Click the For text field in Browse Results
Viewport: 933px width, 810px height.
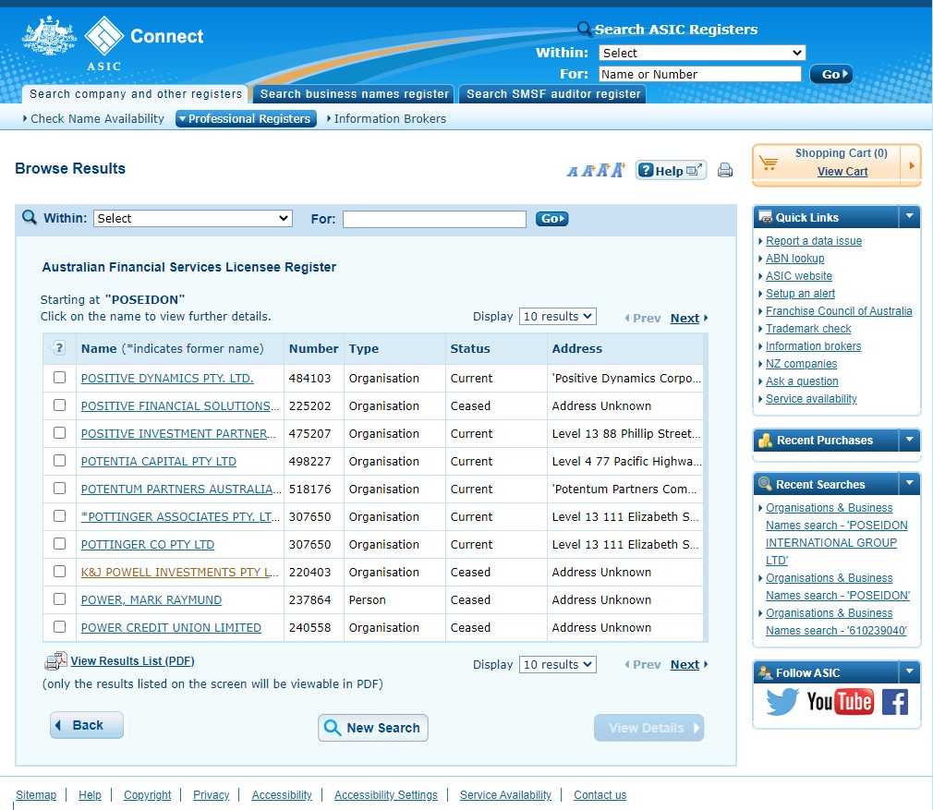(x=434, y=219)
